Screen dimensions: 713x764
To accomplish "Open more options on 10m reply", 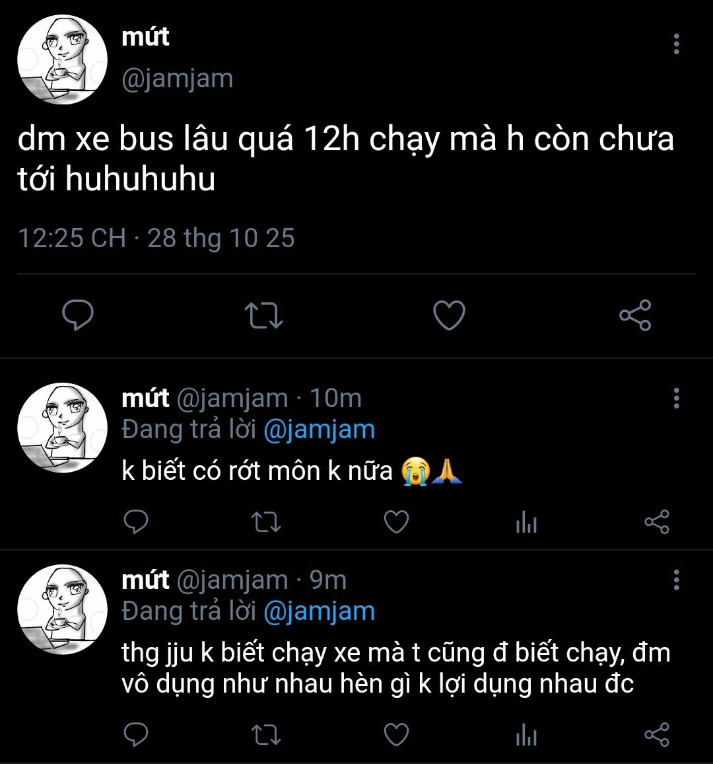I will 676,399.
